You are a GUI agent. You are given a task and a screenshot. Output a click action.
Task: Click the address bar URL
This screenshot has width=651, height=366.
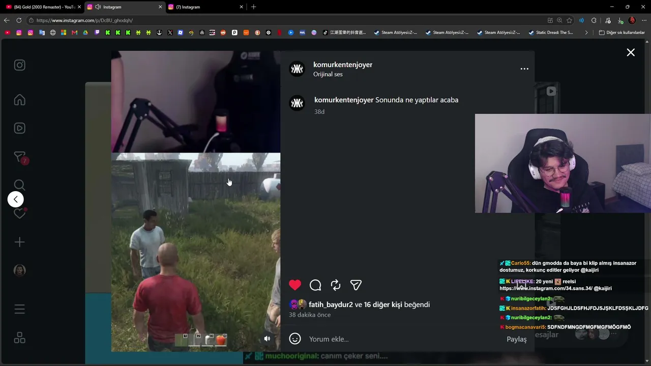coord(84,20)
